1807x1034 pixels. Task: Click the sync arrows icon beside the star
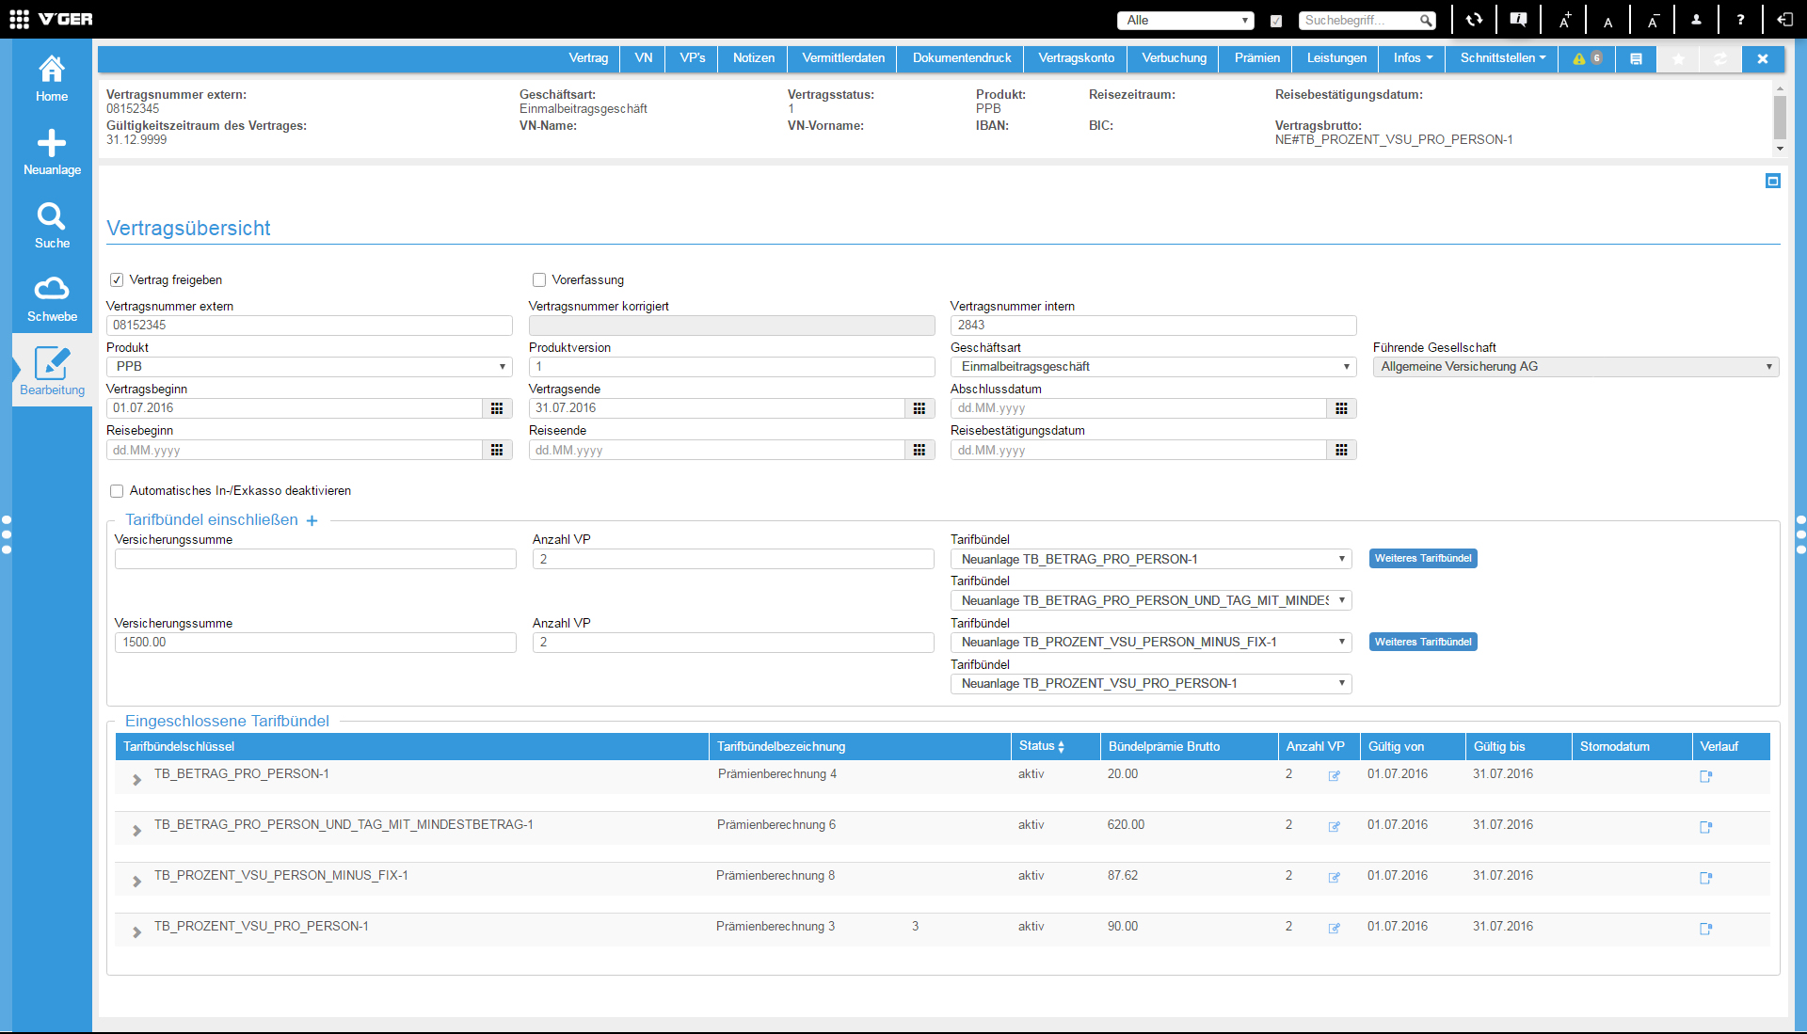pyautogui.click(x=1720, y=58)
